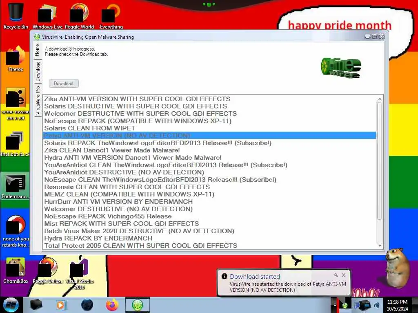Select 'Mist REPACK WITH SUPER COOL GDI EFFECTS'

[209, 224]
